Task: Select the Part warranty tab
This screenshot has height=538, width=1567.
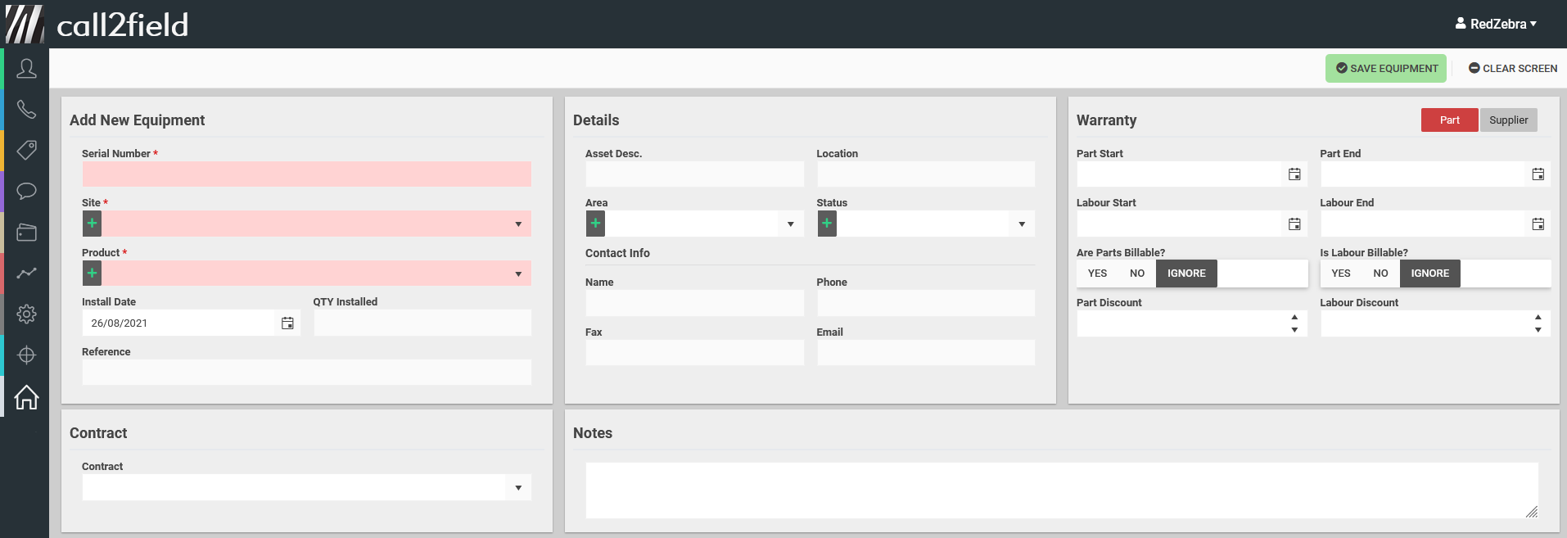Action: point(1449,120)
